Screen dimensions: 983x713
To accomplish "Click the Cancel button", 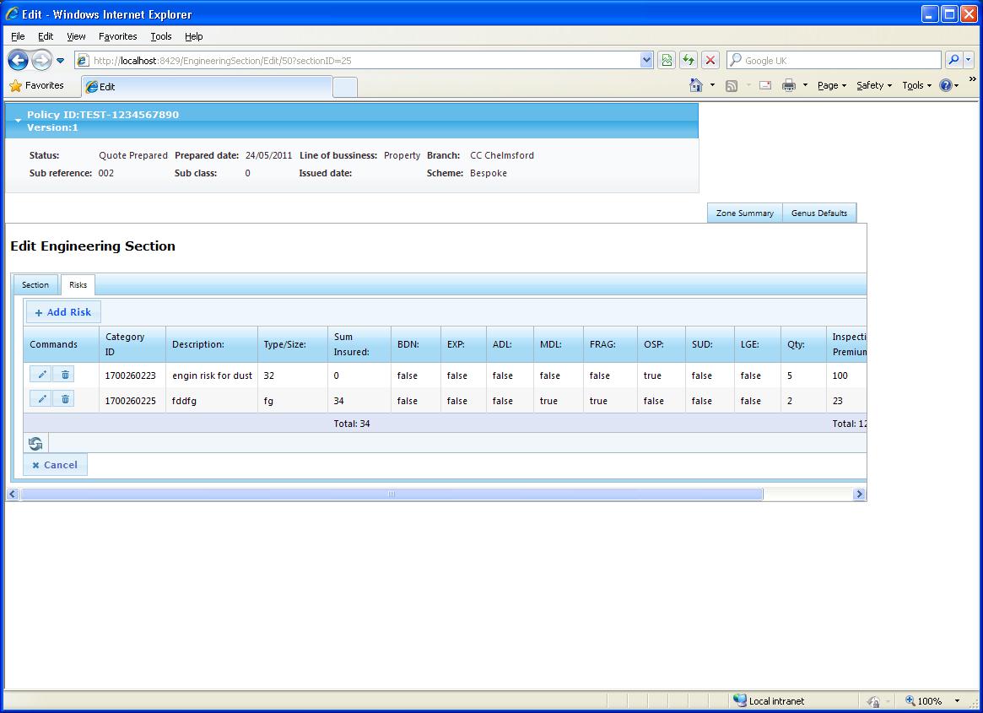I will pos(55,465).
